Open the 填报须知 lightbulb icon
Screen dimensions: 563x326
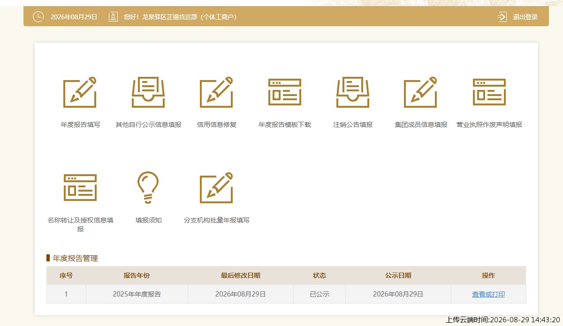148,187
